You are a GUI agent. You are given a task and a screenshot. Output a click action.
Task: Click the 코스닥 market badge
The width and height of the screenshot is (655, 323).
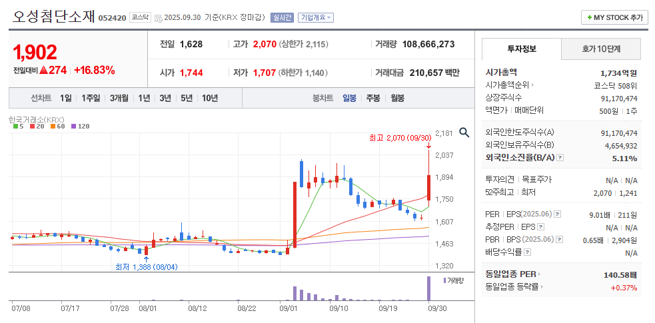coord(140,17)
